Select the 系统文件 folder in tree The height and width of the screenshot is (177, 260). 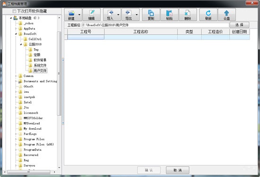click(40, 65)
